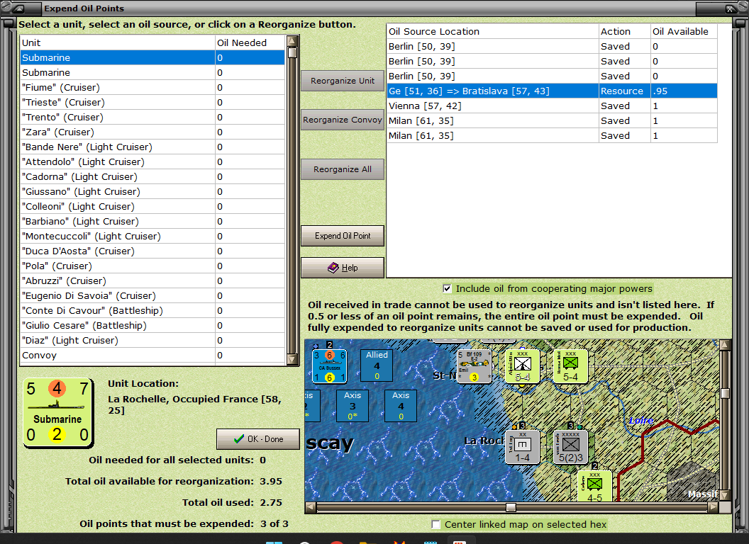The image size is (749, 544).
Task: Select the unhighlighted Submarine row
Action: (x=152, y=72)
